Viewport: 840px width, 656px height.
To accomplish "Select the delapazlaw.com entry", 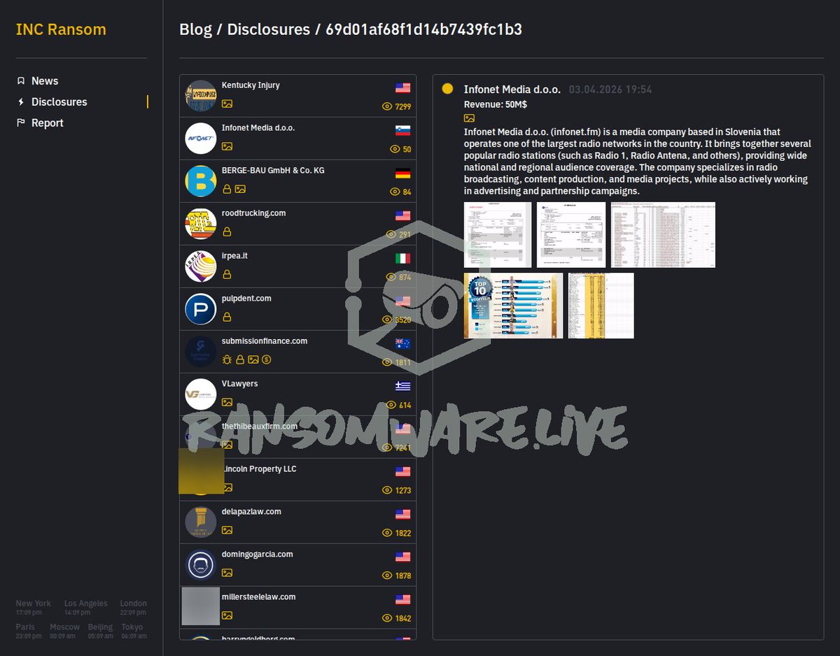I will coord(297,523).
